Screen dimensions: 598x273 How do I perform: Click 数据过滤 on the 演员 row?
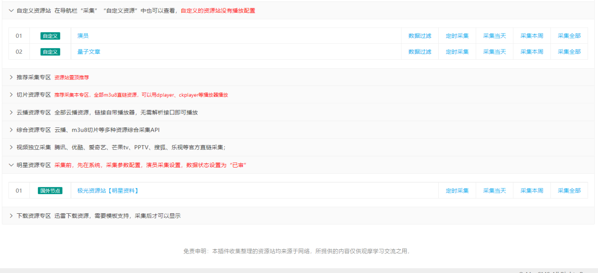click(420, 35)
